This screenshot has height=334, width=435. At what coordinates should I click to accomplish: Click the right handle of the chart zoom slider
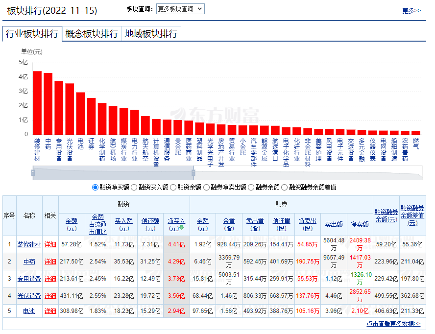[193, 172]
